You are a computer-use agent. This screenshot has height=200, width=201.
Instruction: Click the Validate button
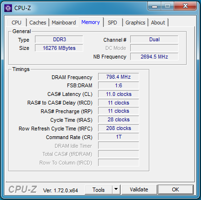click(139, 189)
